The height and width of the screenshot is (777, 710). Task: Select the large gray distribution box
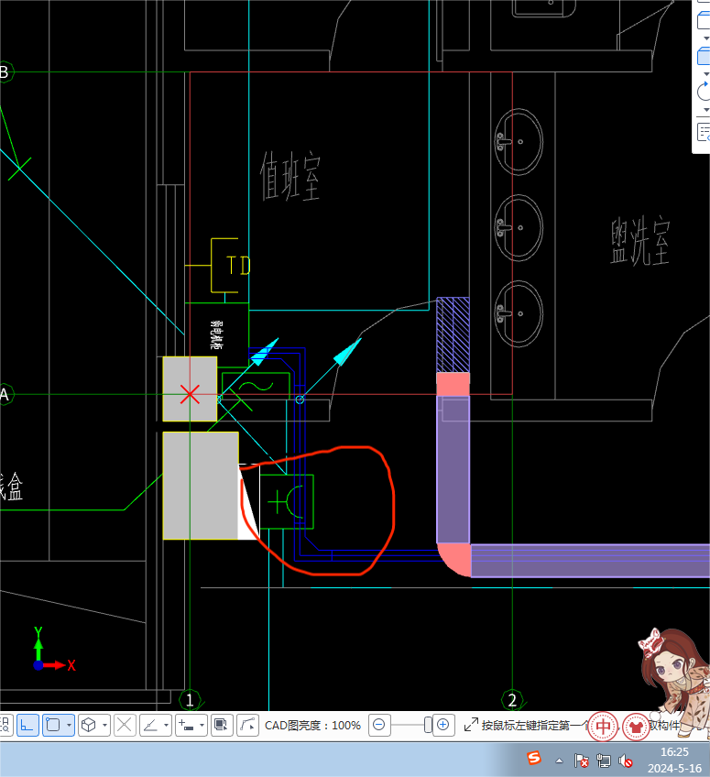[x=201, y=486]
